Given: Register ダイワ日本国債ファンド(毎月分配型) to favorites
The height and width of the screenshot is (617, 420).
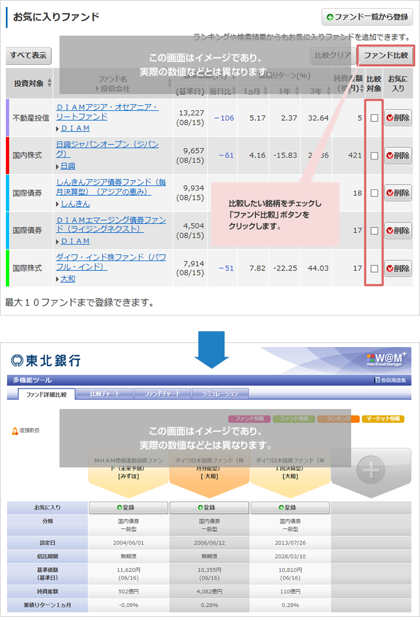Looking at the screenshot, I should pos(209,508).
